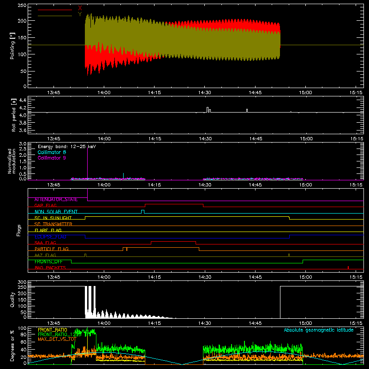Viewport: 369px width, 369px height.
Task: Click the 3.0 tick on modulation axis
Action: 23,143
